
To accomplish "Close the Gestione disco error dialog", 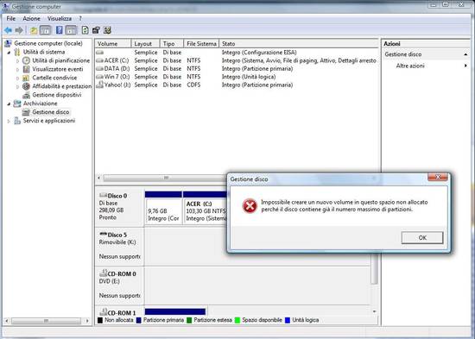I will coord(438,177).
